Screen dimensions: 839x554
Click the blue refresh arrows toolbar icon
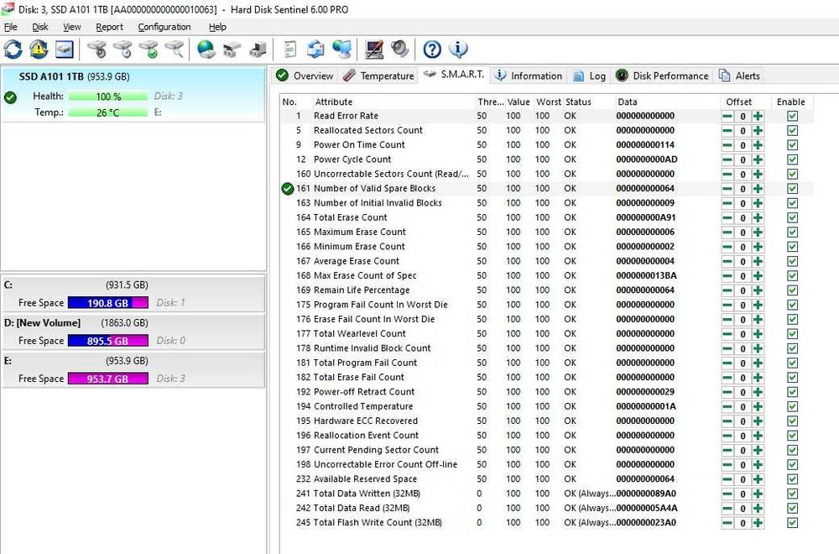13,50
